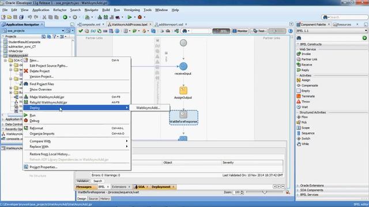
Task: Open the Replace With submenu
Action: [77, 147]
